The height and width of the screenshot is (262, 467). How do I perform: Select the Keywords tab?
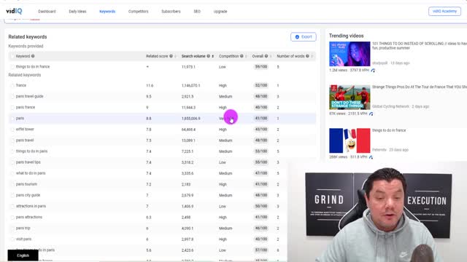[107, 12]
